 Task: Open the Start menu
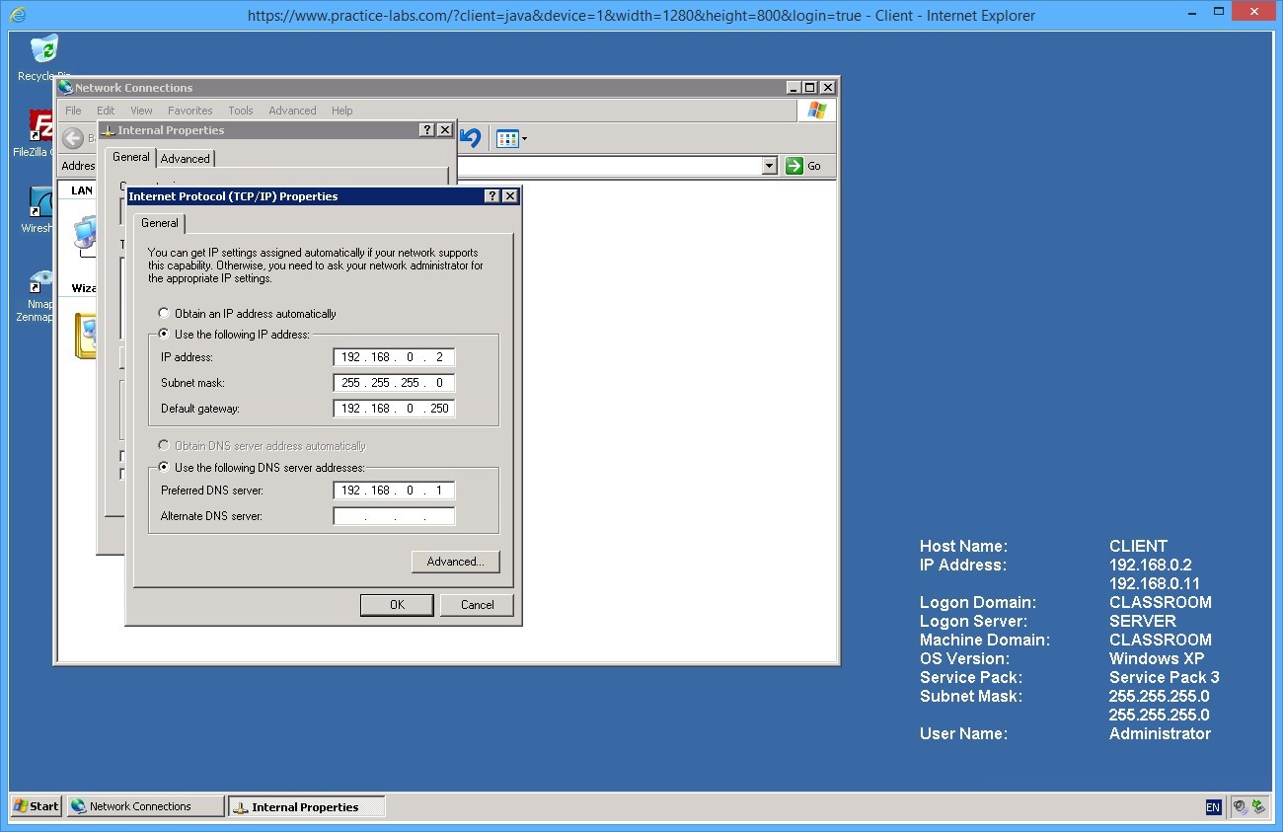[x=35, y=806]
